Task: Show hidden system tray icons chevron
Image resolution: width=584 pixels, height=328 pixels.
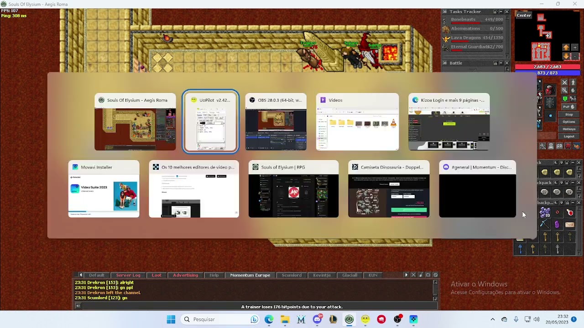Action: click(492, 319)
